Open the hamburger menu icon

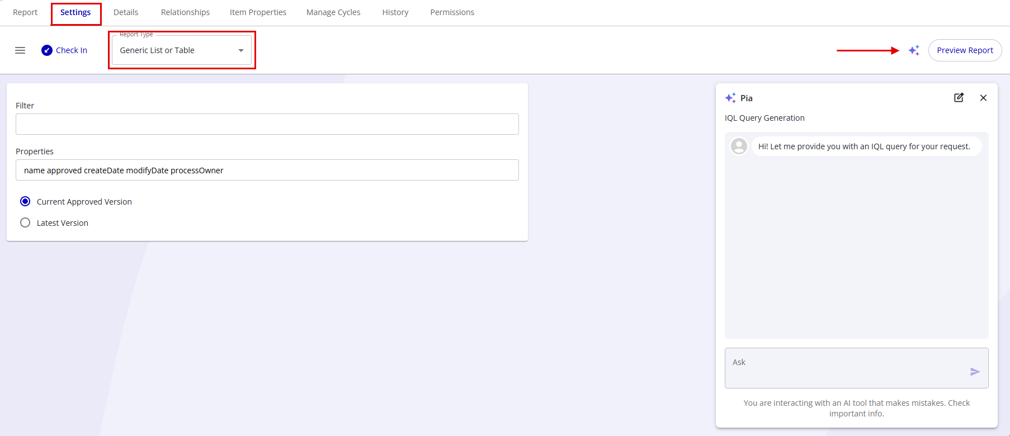coord(20,50)
